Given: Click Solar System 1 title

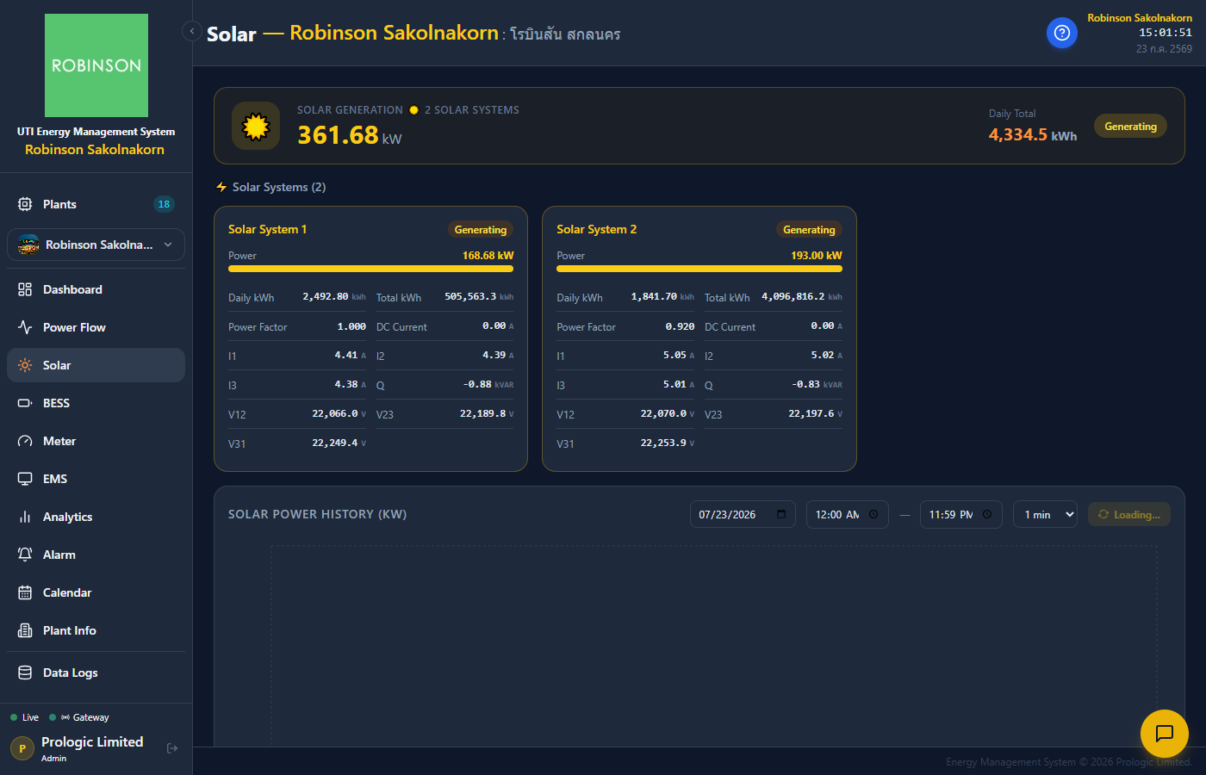Looking at the screenshot, I should tap(267, 229).
